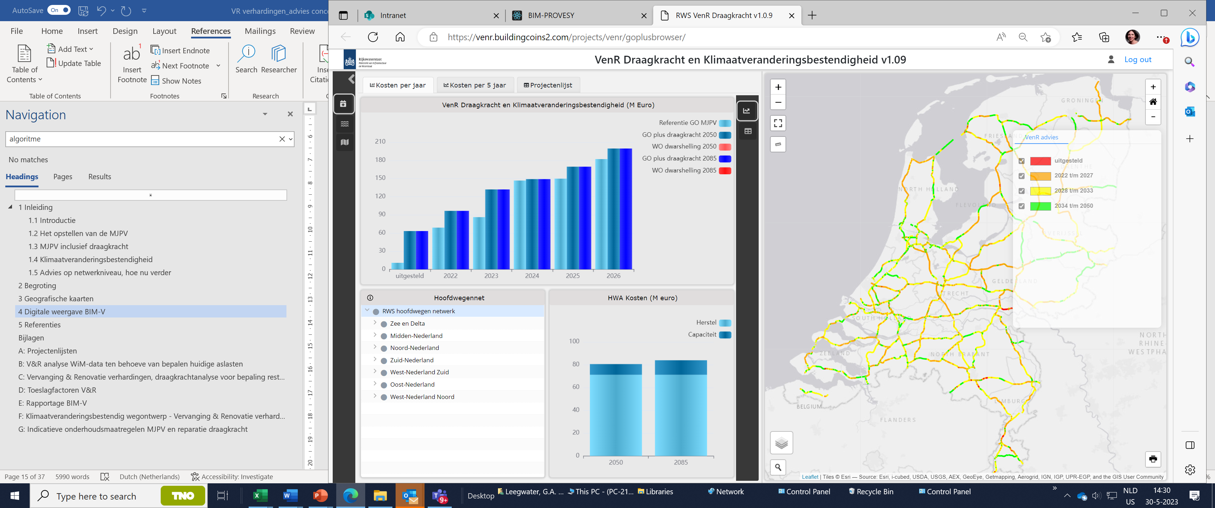The width and height of the screenshot is (1215, 508).
Task: Open Bing chat icon in Edge sidebar
Action: pos(1190,37)
